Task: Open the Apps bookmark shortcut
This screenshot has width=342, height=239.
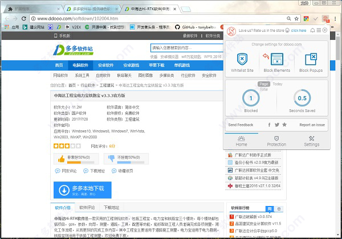Action: click(x=12, y=27)
